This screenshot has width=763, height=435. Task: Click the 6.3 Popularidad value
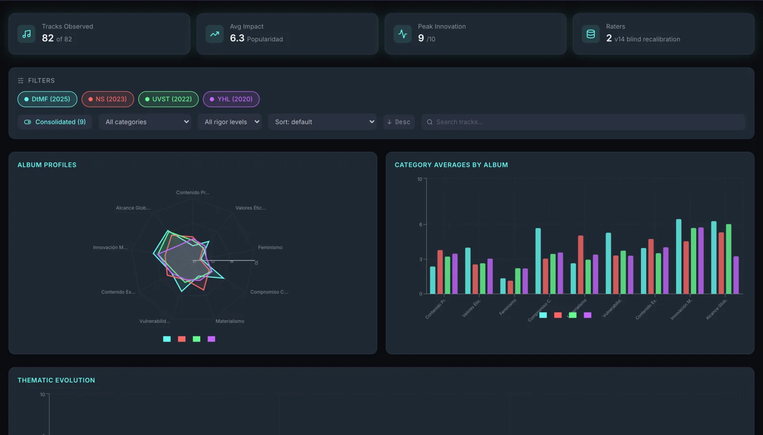257,39
